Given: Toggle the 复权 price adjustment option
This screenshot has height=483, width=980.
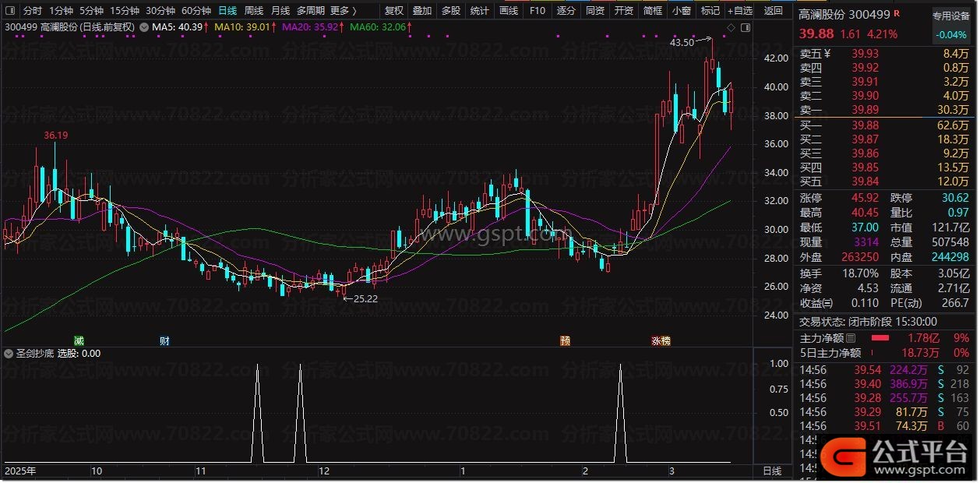Looking at the screenshot, I should click(394, 11).
